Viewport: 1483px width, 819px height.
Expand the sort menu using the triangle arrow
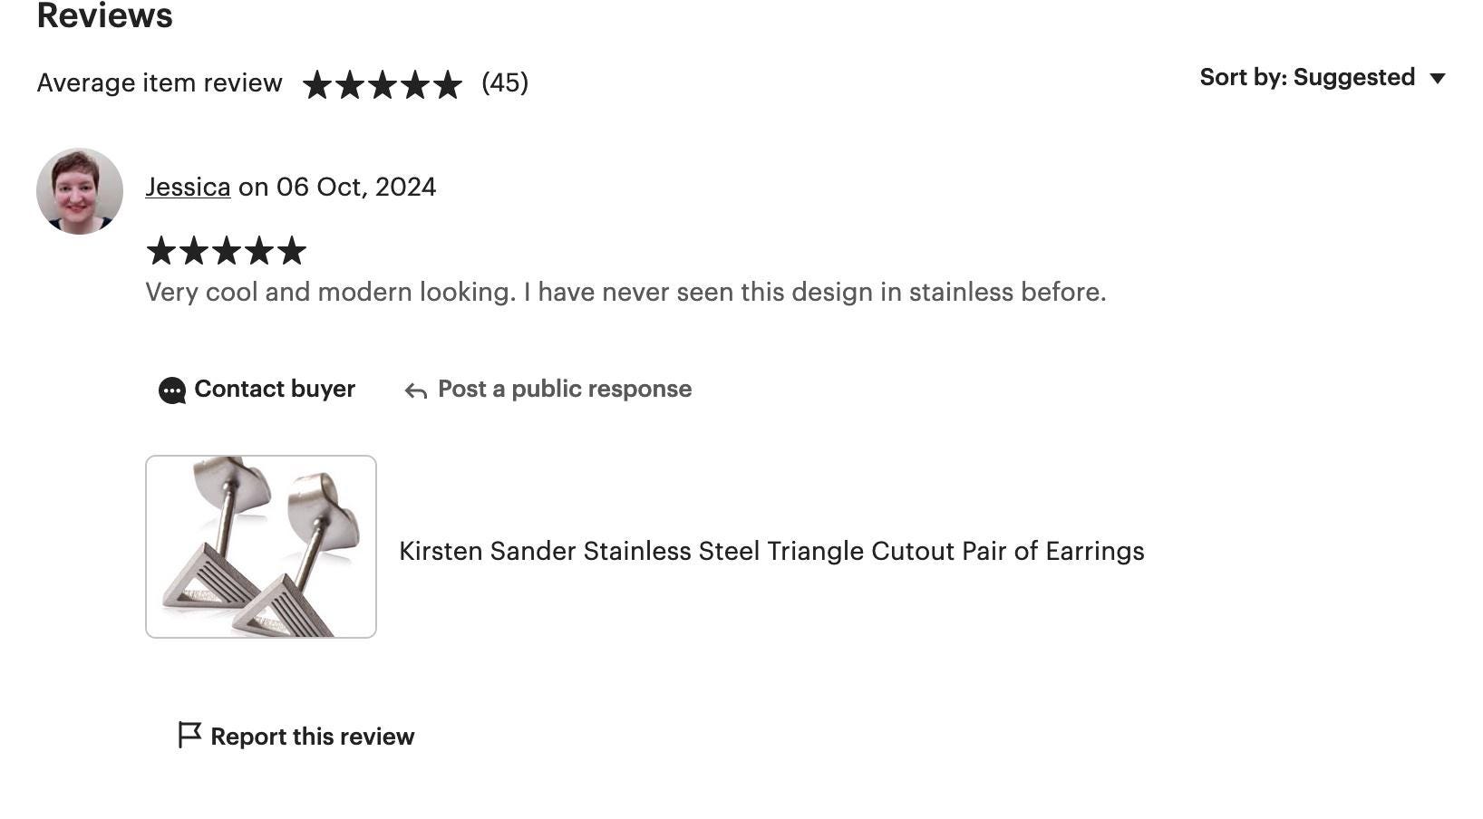pyautogui.click(x=1437, y=79)
